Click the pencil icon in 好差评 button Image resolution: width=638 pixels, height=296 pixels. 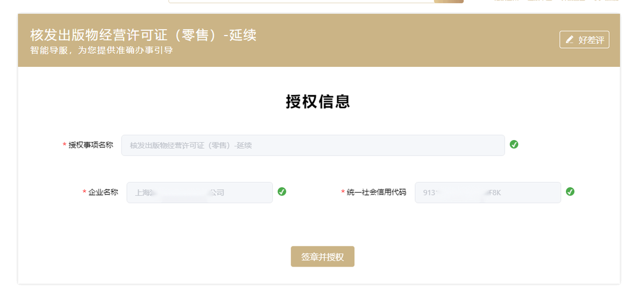click(x=569, y=40)
